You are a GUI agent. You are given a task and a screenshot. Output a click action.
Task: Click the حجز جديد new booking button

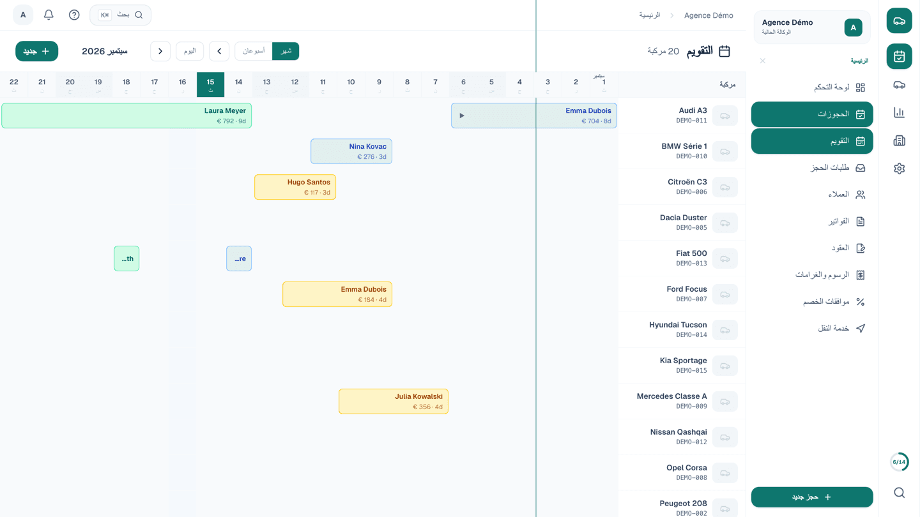point(812,497)
